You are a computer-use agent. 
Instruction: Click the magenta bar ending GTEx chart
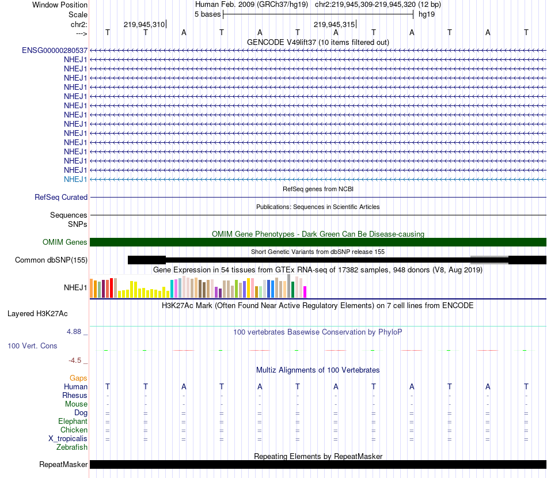305,292
